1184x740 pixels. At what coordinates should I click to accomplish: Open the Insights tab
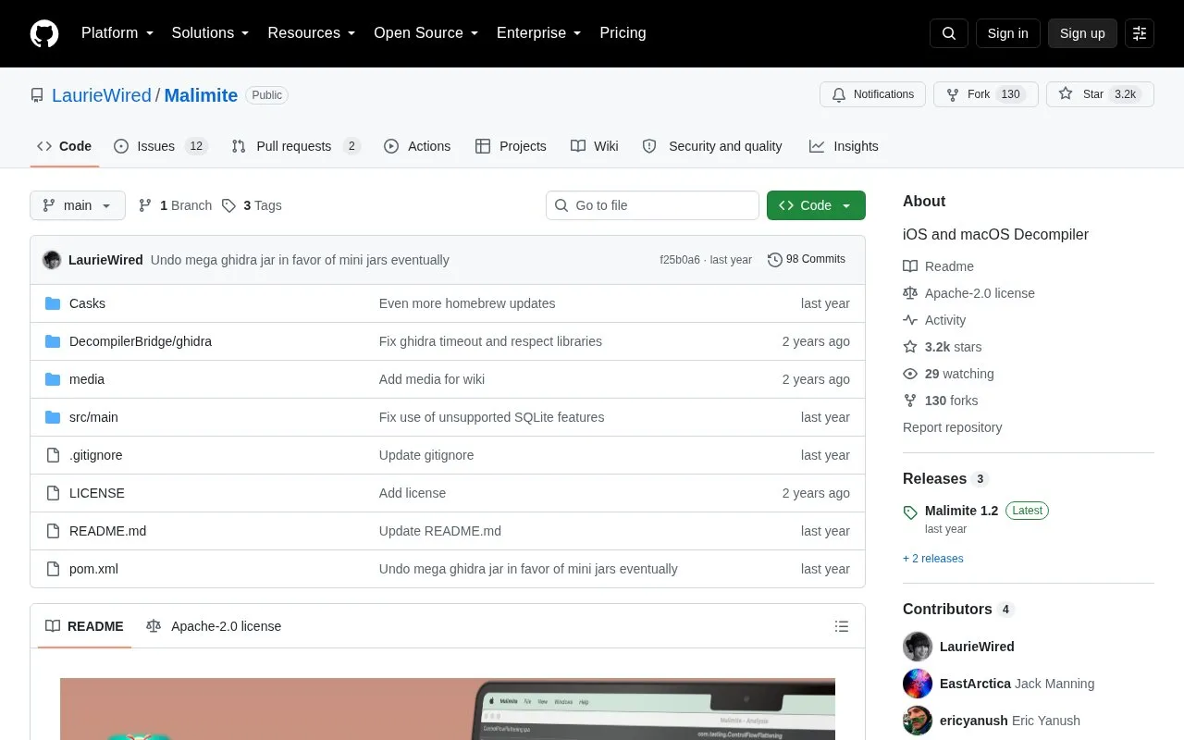(x=844, y=146)
